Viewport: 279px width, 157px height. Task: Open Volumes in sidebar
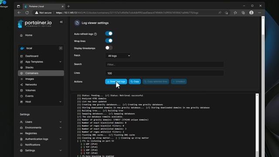pos(30,90)
